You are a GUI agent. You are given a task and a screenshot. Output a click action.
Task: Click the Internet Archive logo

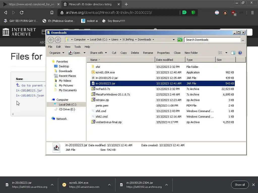pyautogui.click(x=19, y=32)
